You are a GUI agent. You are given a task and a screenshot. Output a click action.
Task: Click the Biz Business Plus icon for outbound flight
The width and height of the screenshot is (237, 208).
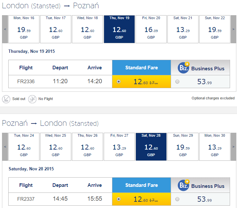click(x=183, y=67)
